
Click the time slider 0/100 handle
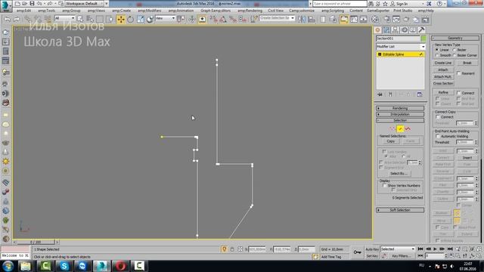point(36,242)
